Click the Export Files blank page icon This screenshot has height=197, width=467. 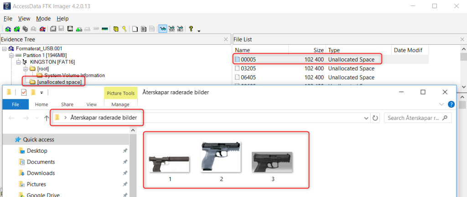pos(135,29)
